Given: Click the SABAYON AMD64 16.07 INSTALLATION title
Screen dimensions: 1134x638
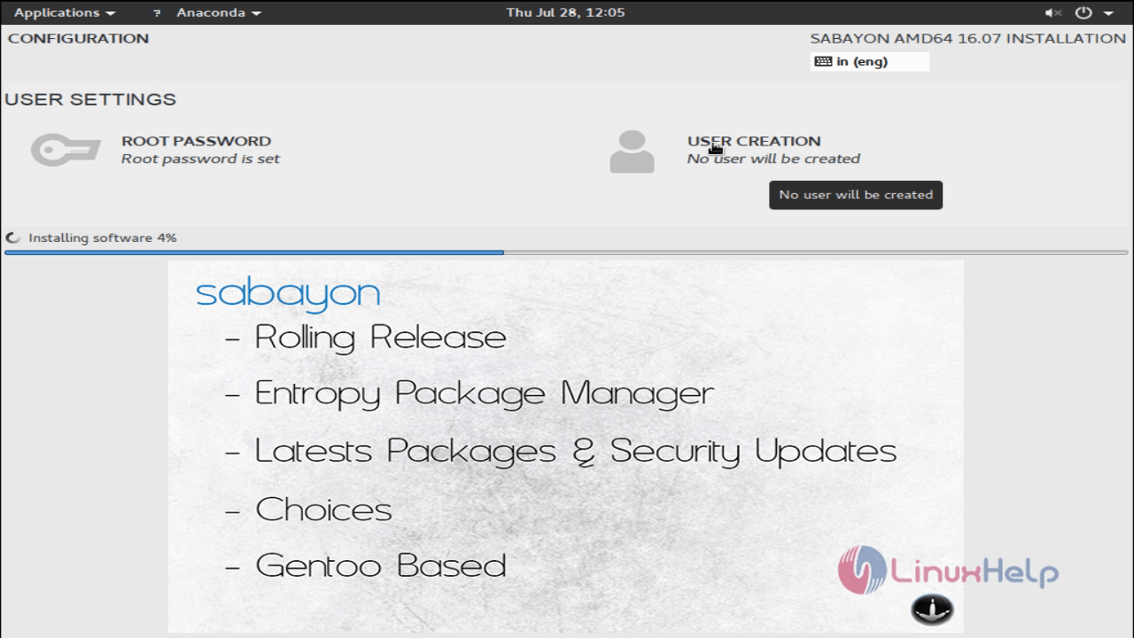Looking at the screenshot, I should pyautogui.click(x=967, y=38).
